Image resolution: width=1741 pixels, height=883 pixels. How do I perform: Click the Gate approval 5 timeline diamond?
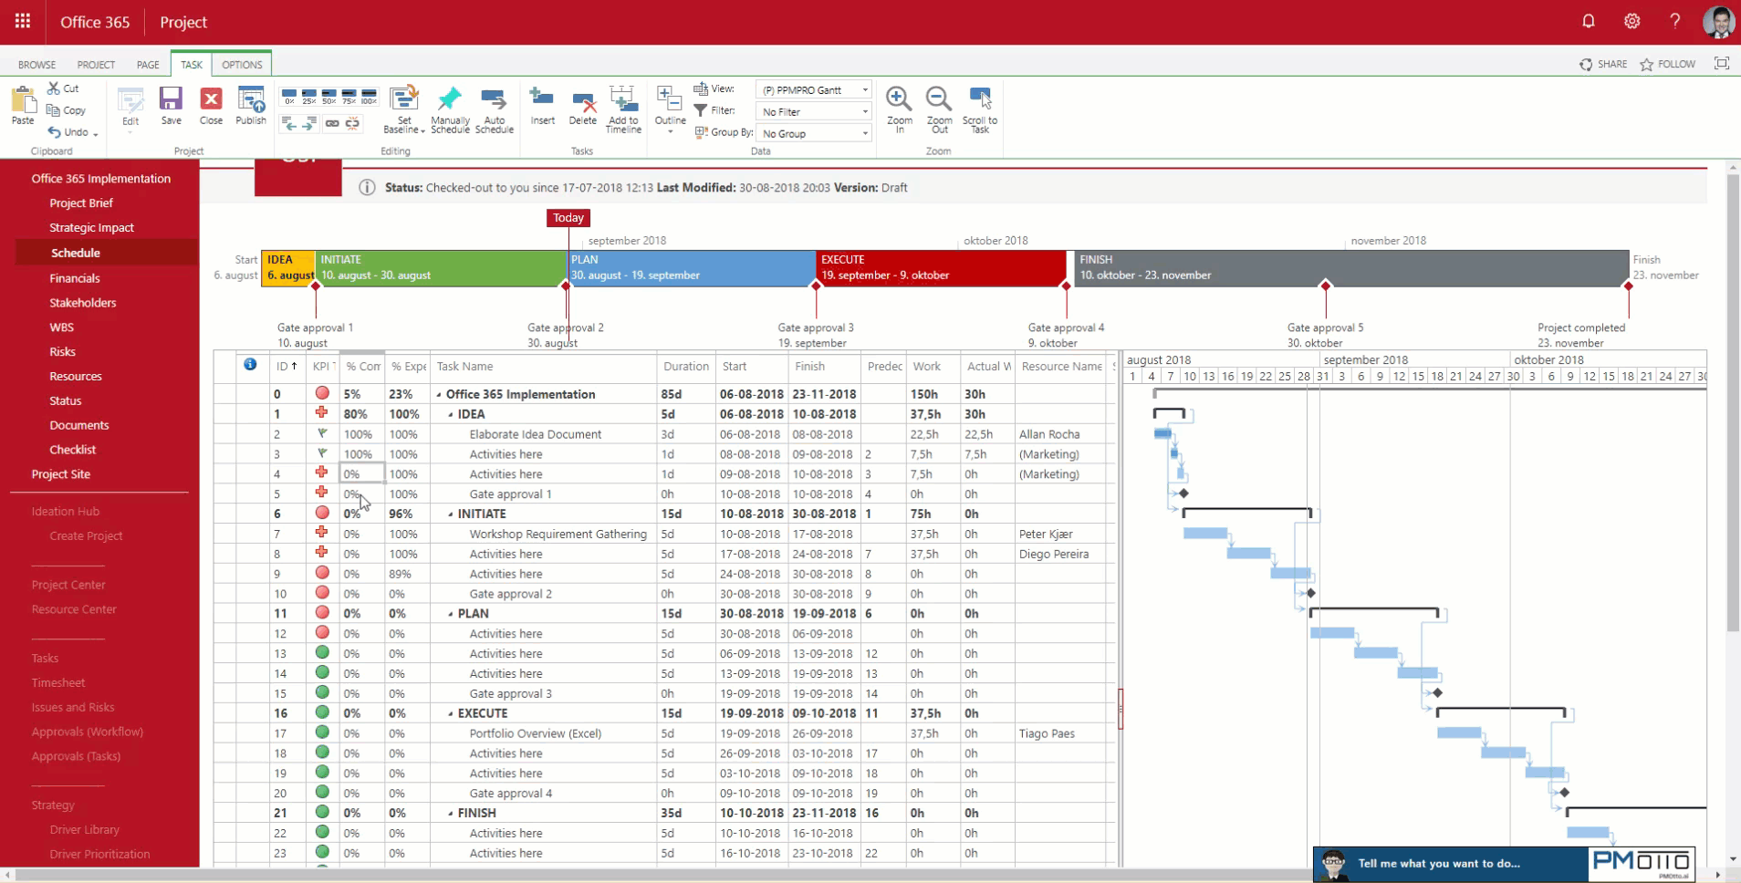click(1326, 286)
